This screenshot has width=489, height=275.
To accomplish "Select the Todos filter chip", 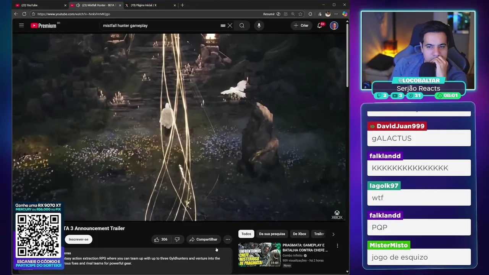I will point(246,234).
